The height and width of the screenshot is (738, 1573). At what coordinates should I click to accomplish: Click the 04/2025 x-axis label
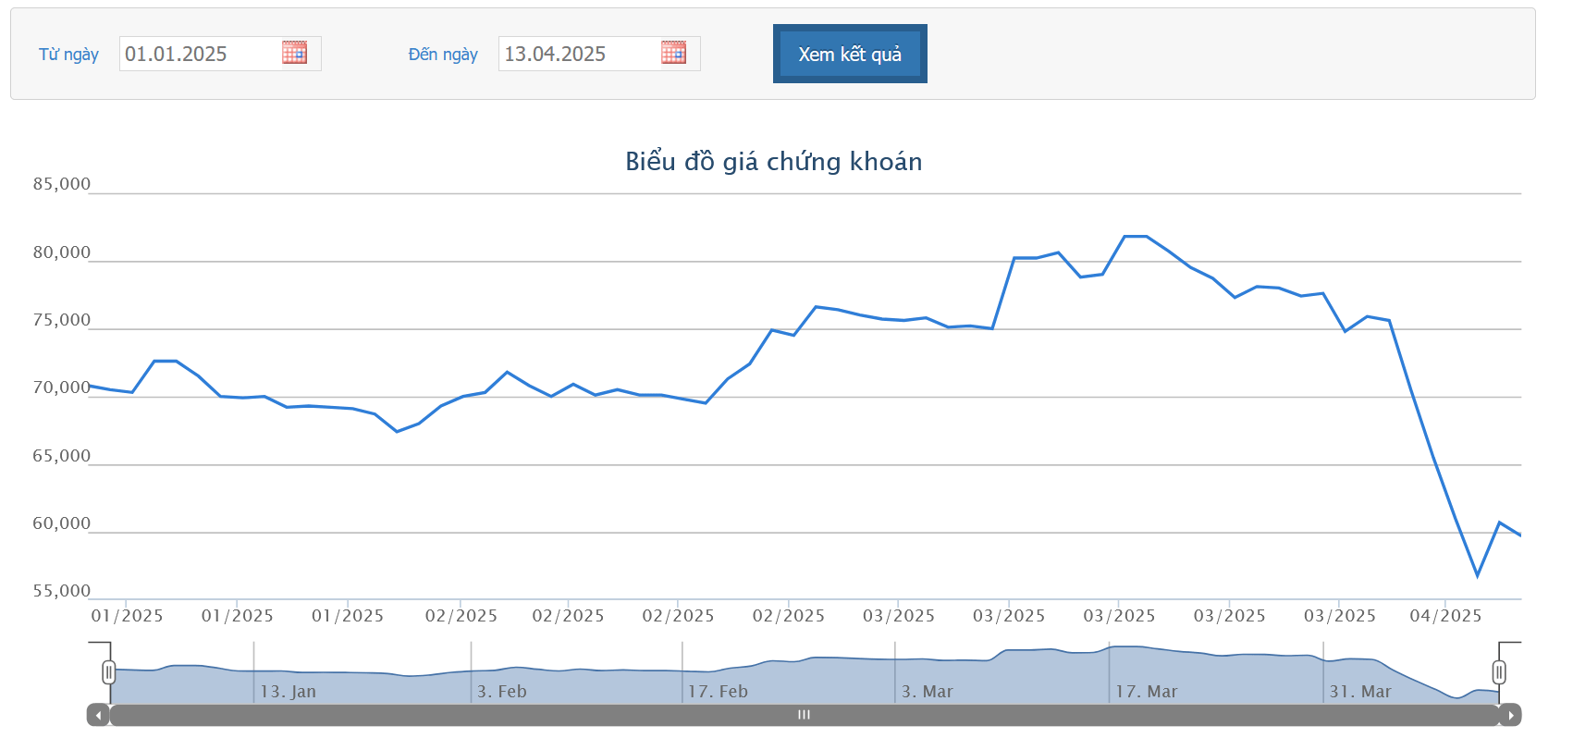[x=1445, y=616]
